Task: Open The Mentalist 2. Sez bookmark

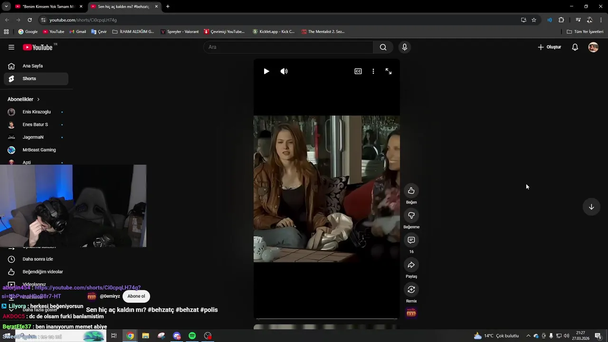Action: point(323,32)
